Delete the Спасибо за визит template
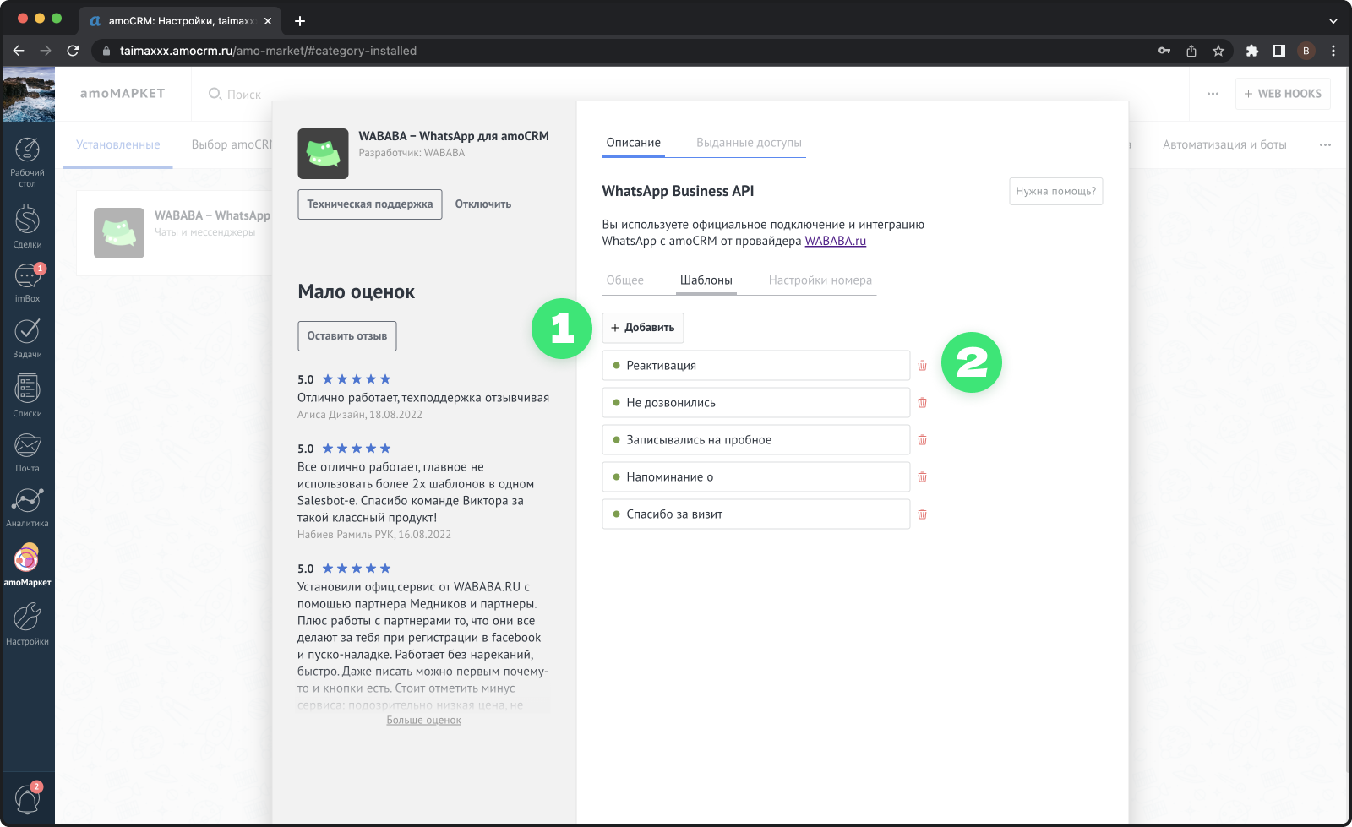Screen dimensions: 1352x827 point(922,514)
